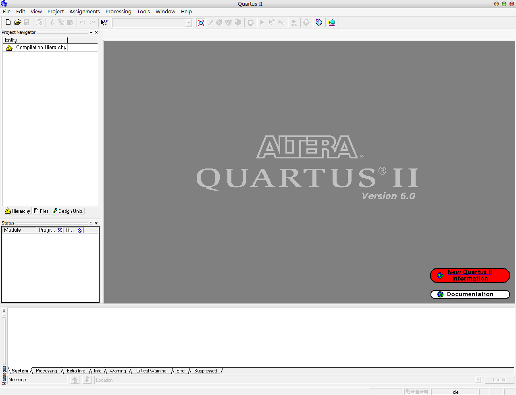This screenshot has width=516, height=395.
Task: Select the Extra Info messages tab
Action: (x=76, y=371)
